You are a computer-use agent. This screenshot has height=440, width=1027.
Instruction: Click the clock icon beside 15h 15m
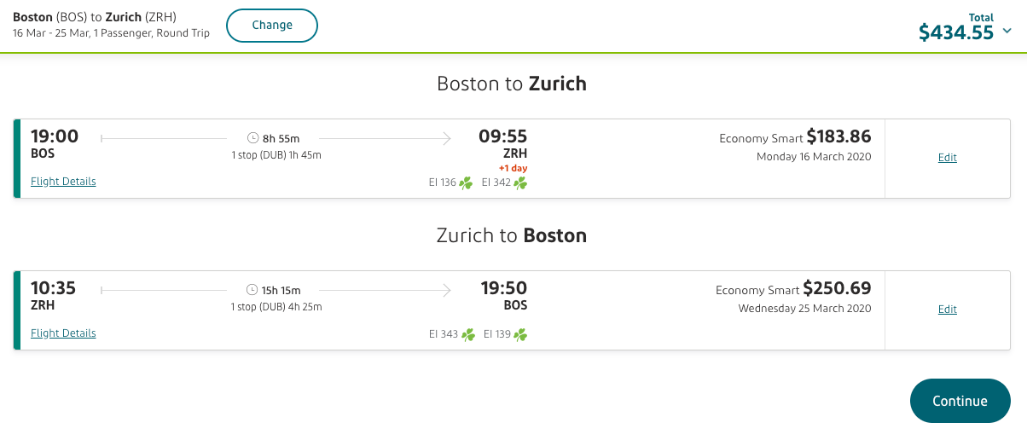coord(252,290)
